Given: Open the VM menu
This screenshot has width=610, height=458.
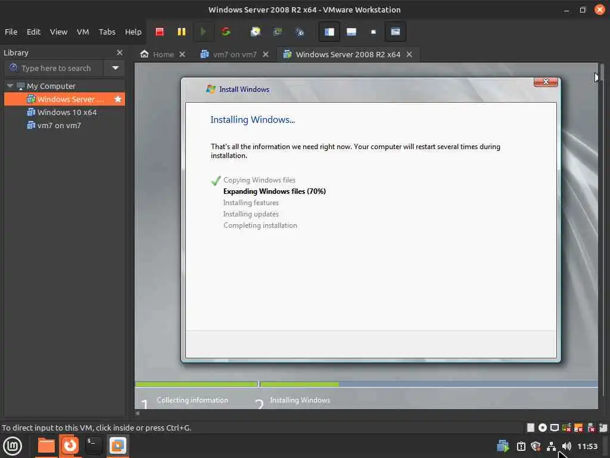Looking at the screenshot, I should click(83, 32).
